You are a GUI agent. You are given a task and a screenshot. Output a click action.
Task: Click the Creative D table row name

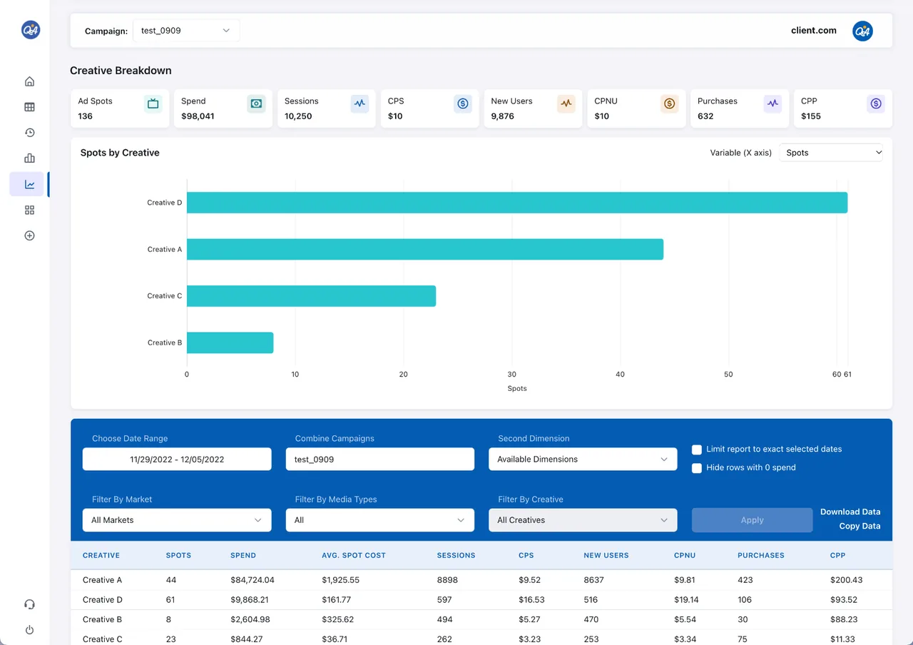pyautogui.click(x=103, y=600)
